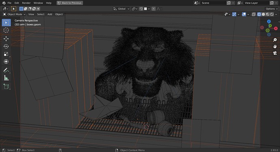Open the editor type dropdown
Viewport: 280px width, 152px height.
(5, 9)
